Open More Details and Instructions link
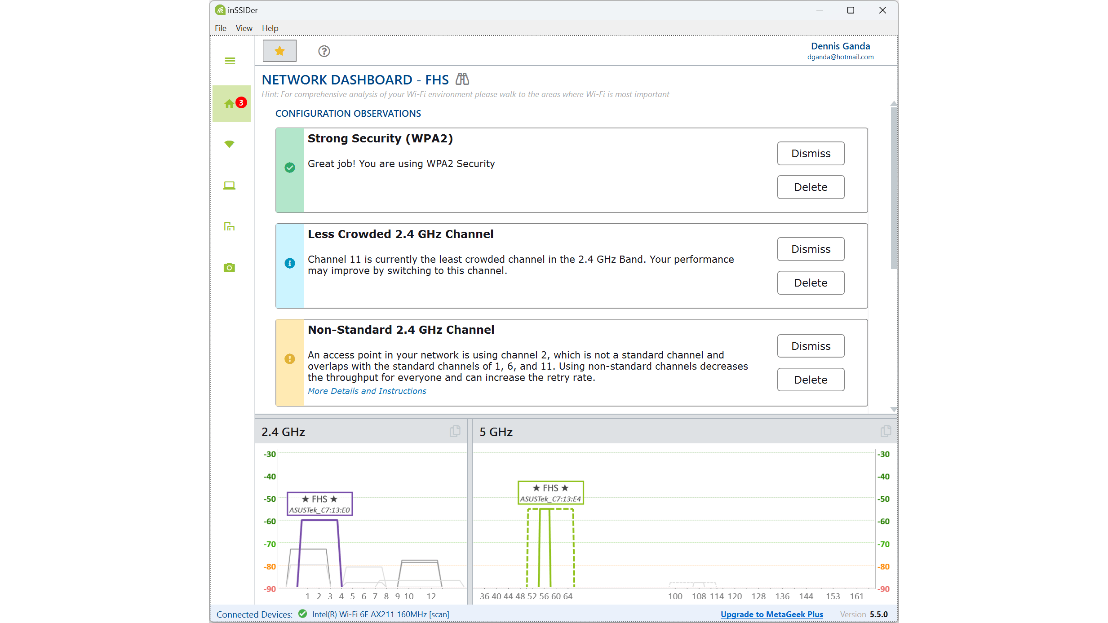 (367, 391)
